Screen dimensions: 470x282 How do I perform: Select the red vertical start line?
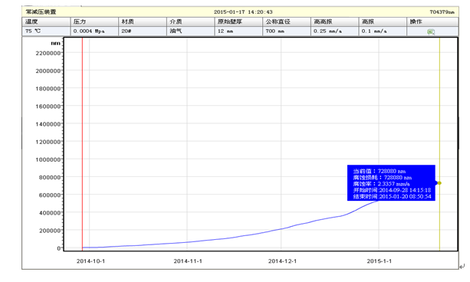point(83,144)
